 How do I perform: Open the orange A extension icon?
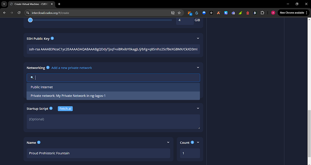[x=218, y=13]
